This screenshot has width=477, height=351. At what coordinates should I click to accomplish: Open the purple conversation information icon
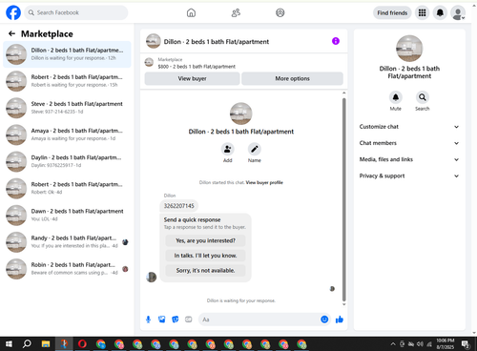[x=336, y=41]
